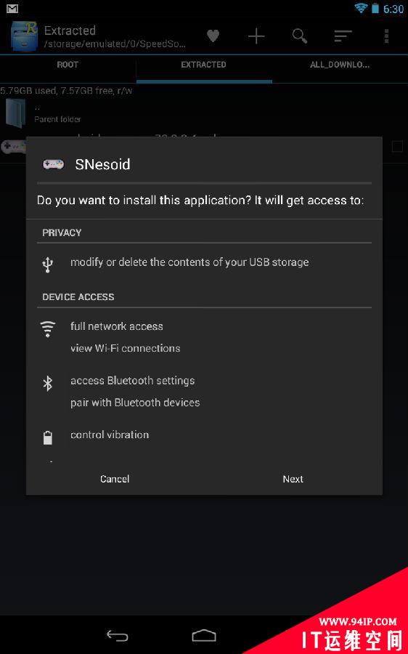Tap the Root Explorer app icon
The height and width of the screenshot is (654, 408).
pos(25,36)
